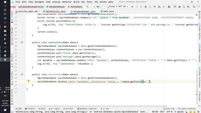Open the Build menu

(76, 2)
